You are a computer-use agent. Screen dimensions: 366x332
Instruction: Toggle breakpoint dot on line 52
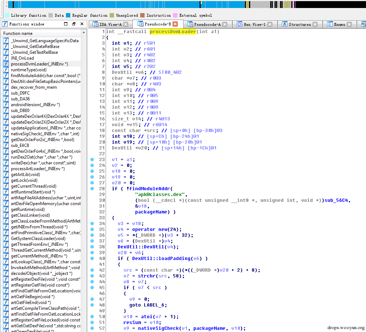[x=92, y=328]
